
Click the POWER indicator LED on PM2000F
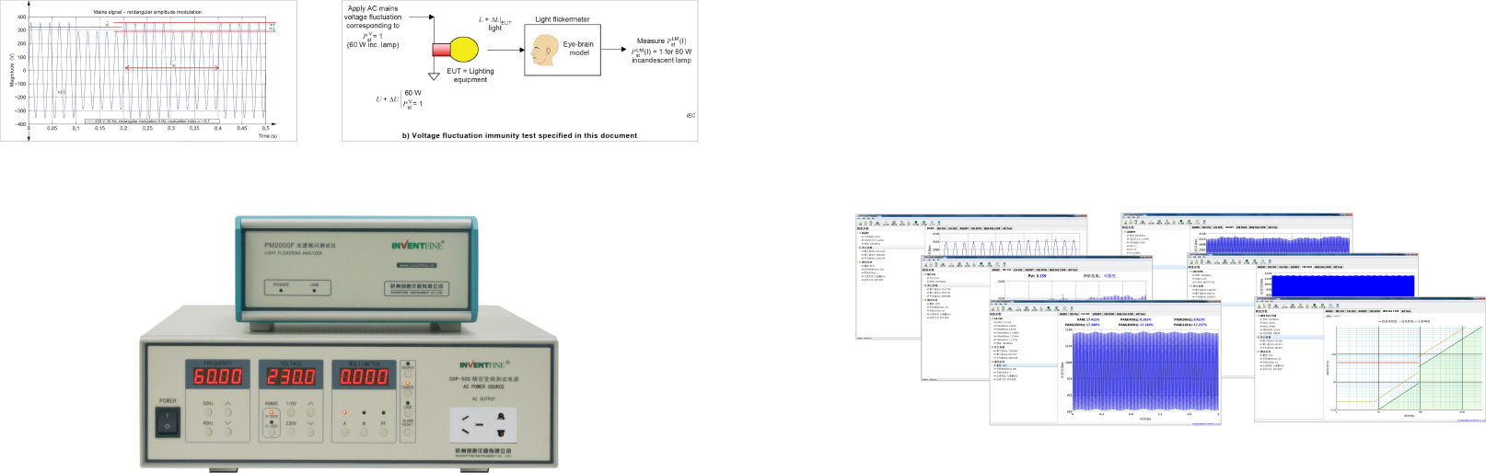(x=281, y=291)
